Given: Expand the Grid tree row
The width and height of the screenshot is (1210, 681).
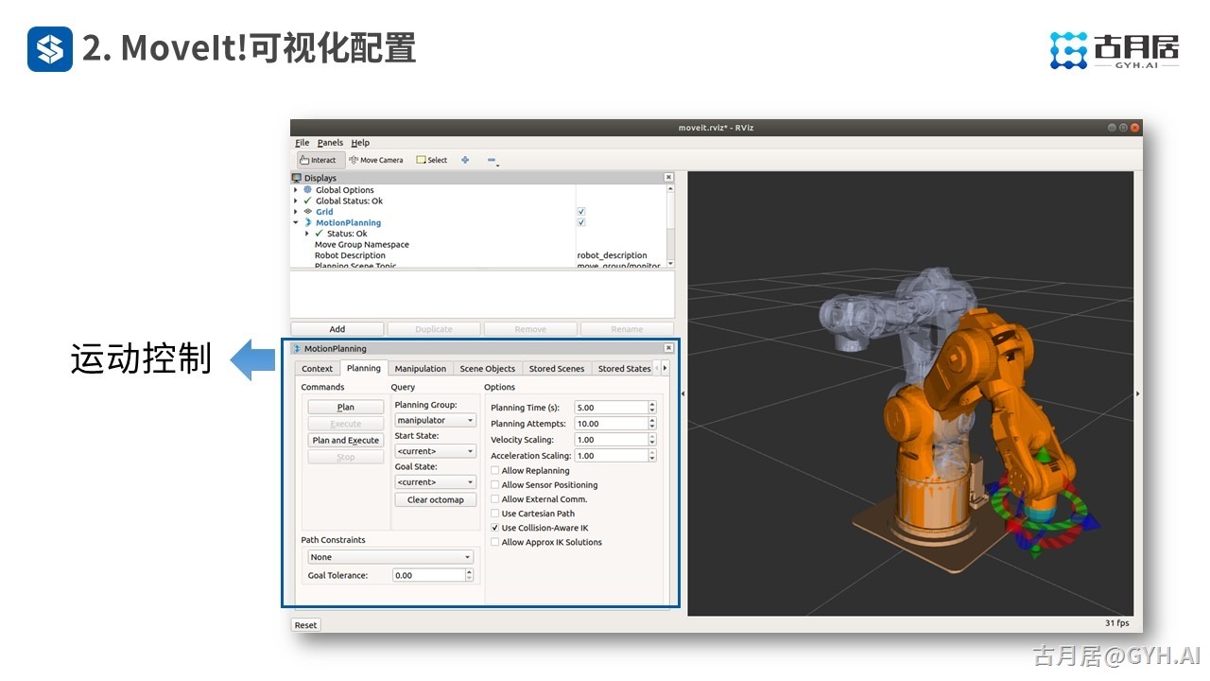Looking at the screenshot, I should 296,212.
